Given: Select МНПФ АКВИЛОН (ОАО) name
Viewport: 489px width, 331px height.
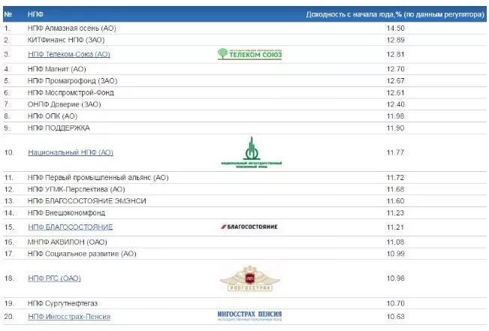Looking at the screenshot, I should pos(68,242).
